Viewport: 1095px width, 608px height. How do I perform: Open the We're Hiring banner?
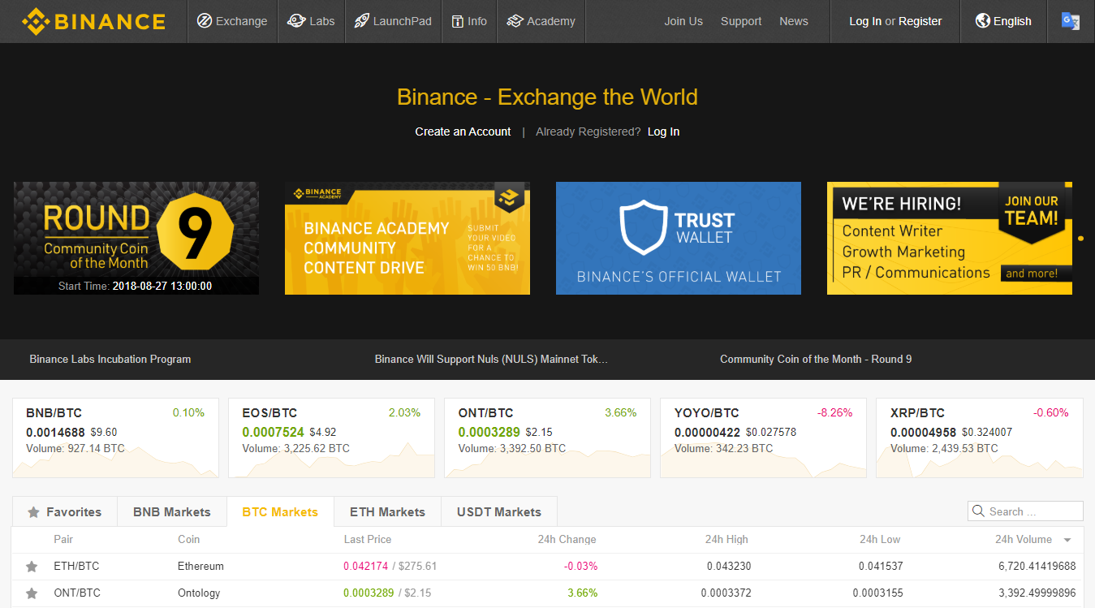pyautogui.click(x=950, y=238)
